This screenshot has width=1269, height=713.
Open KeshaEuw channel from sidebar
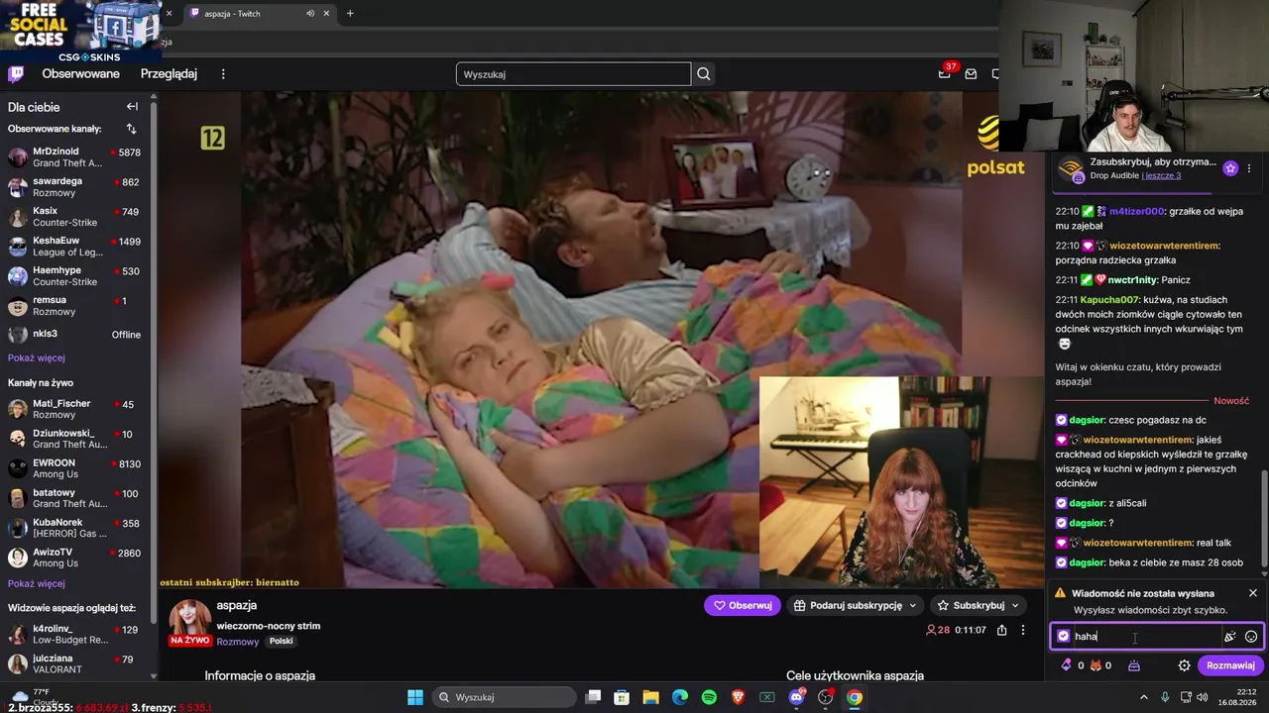click(75, 247)
